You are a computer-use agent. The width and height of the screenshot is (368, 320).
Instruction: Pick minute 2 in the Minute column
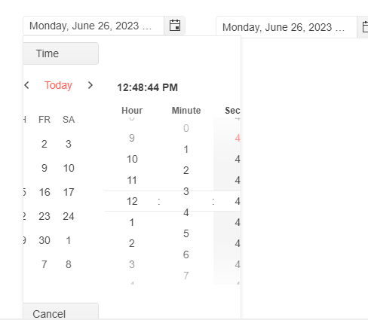pos(186,170)
